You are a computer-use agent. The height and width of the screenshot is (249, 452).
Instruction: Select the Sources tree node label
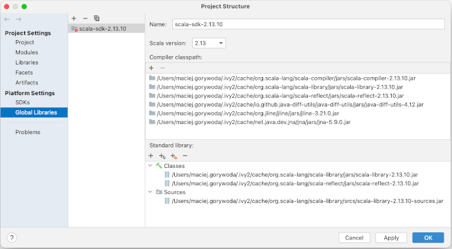click(175, 192)
